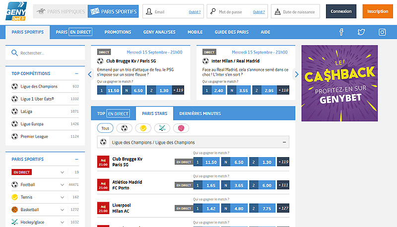The width and height of the screenshot is (397, 227).
Task: Open the Aide menu item
Action: tap(265, 32)
